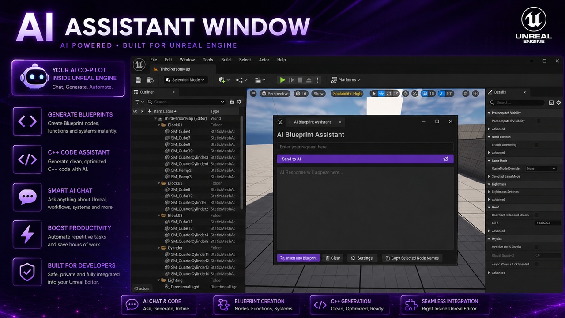Click the Enter your request input field
565x318 pixels.
click(365, 147)
